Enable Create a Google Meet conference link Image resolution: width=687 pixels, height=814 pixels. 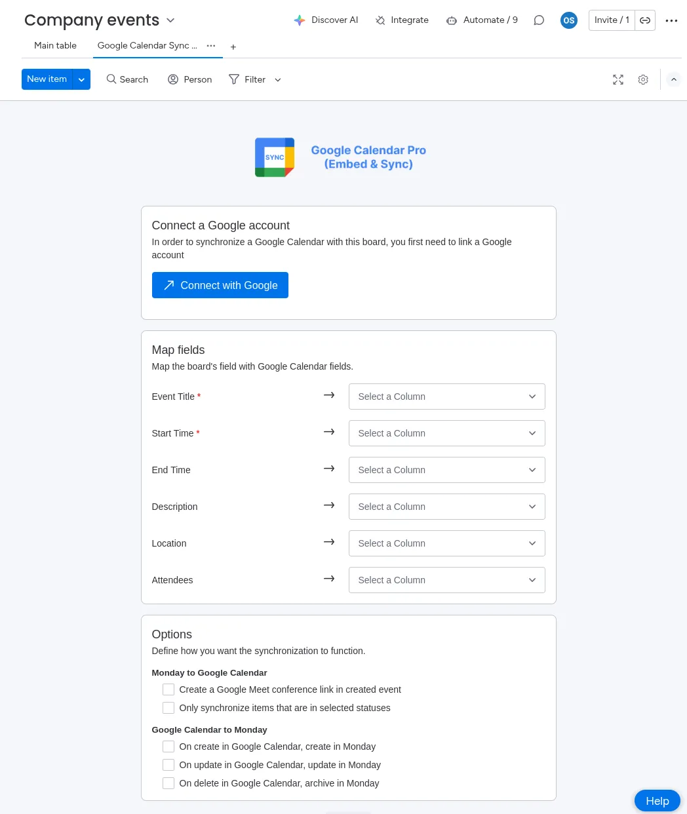(x=168, y=689)
